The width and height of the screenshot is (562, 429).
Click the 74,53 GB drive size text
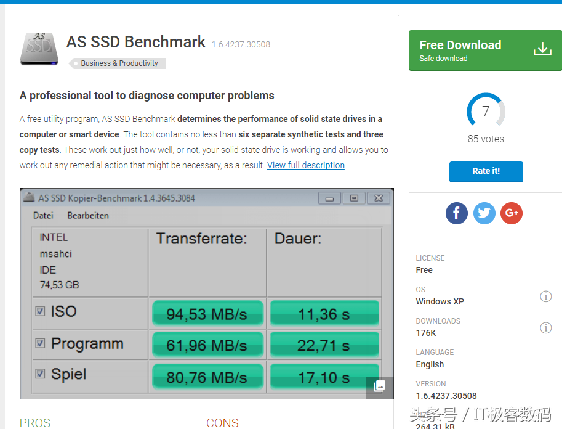tap(59, 285)
